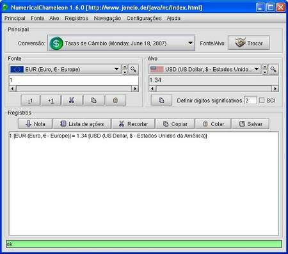Maximize the NumericalChameleon window
This screenshot has height=254, width=288.
(271, 8)
